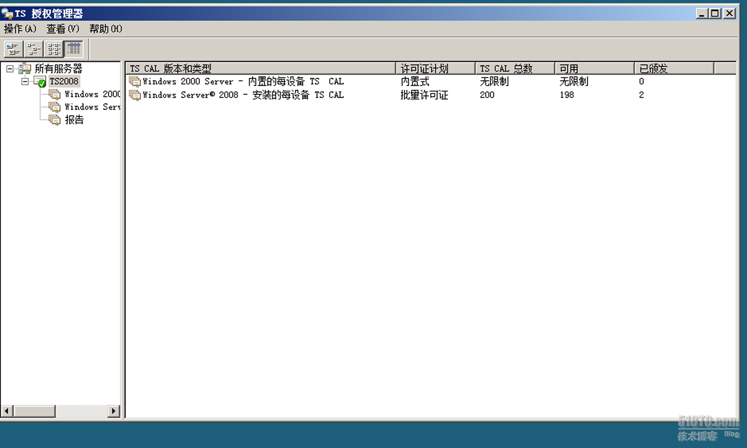Select Windows Server node in tree
Viewport: 747px width, 448px height.
pos(93,107)
